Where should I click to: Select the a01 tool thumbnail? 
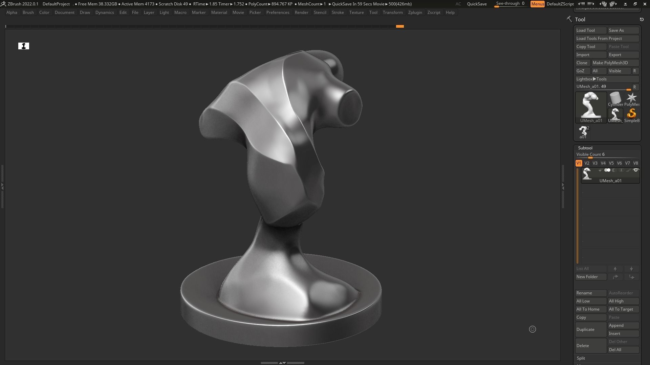(x=583, y=132)
